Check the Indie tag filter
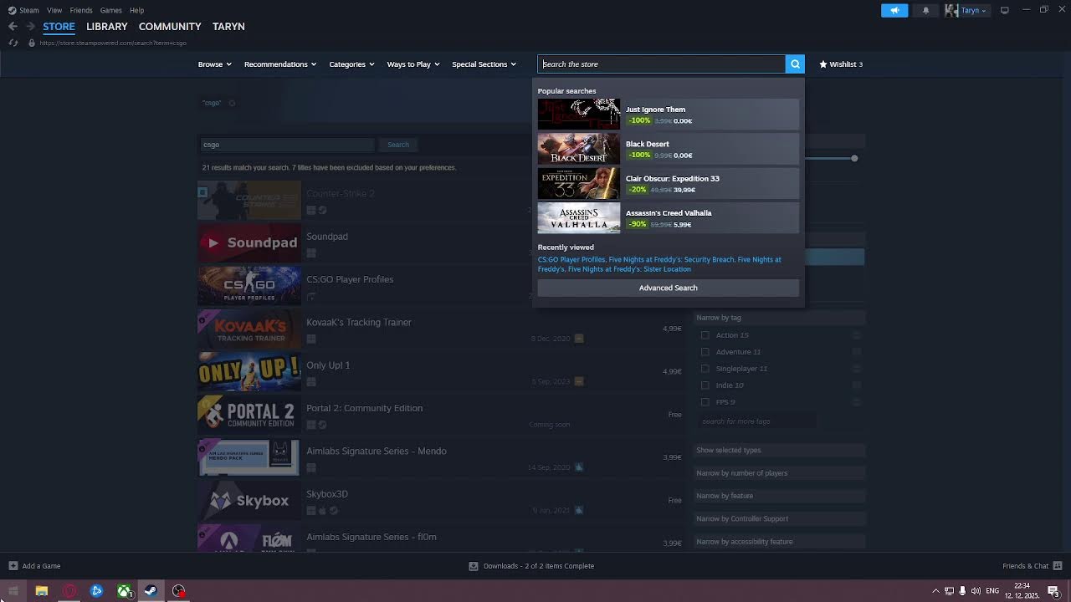This screenshot has height=602, width=1071. (705, 385)
